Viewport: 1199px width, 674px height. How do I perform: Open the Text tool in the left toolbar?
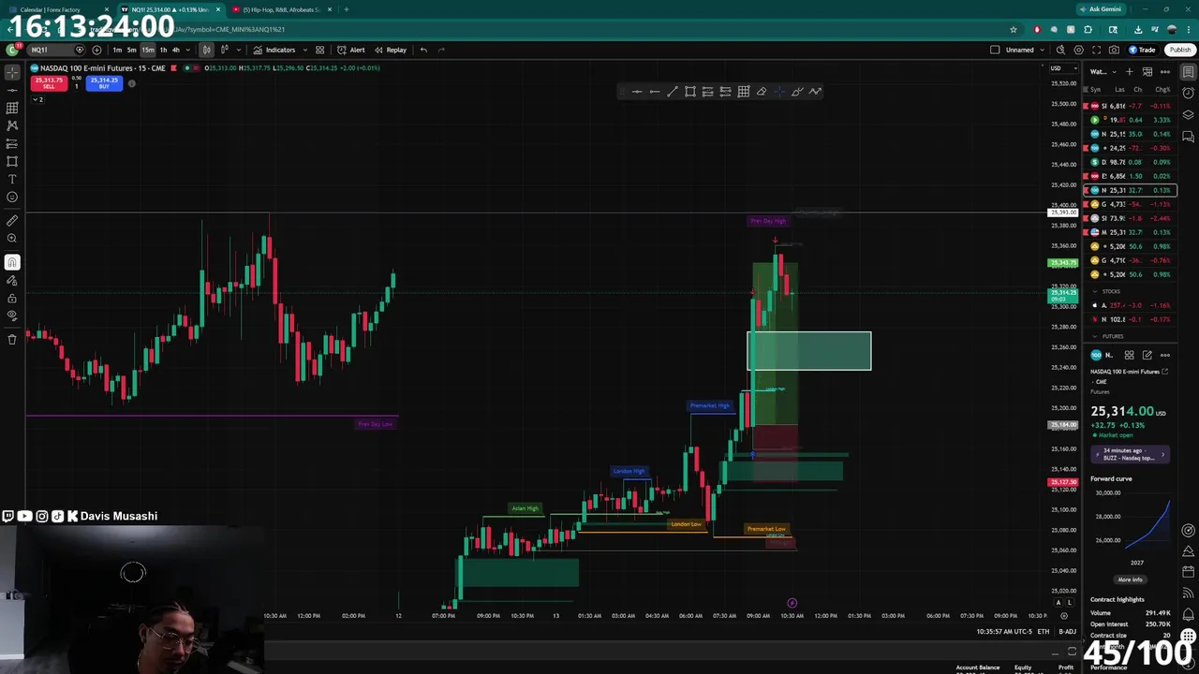[12, 179]
